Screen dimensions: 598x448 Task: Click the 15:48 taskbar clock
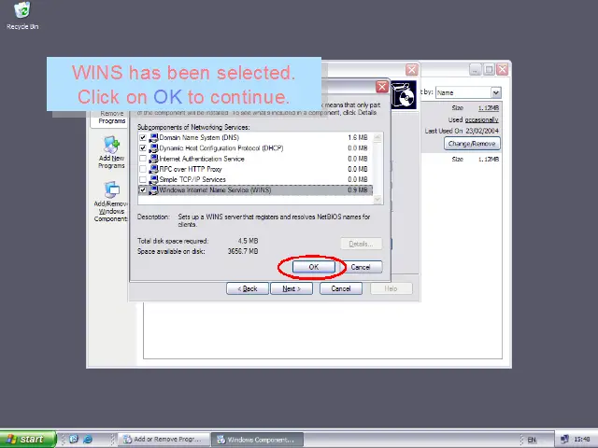point(582,440)
